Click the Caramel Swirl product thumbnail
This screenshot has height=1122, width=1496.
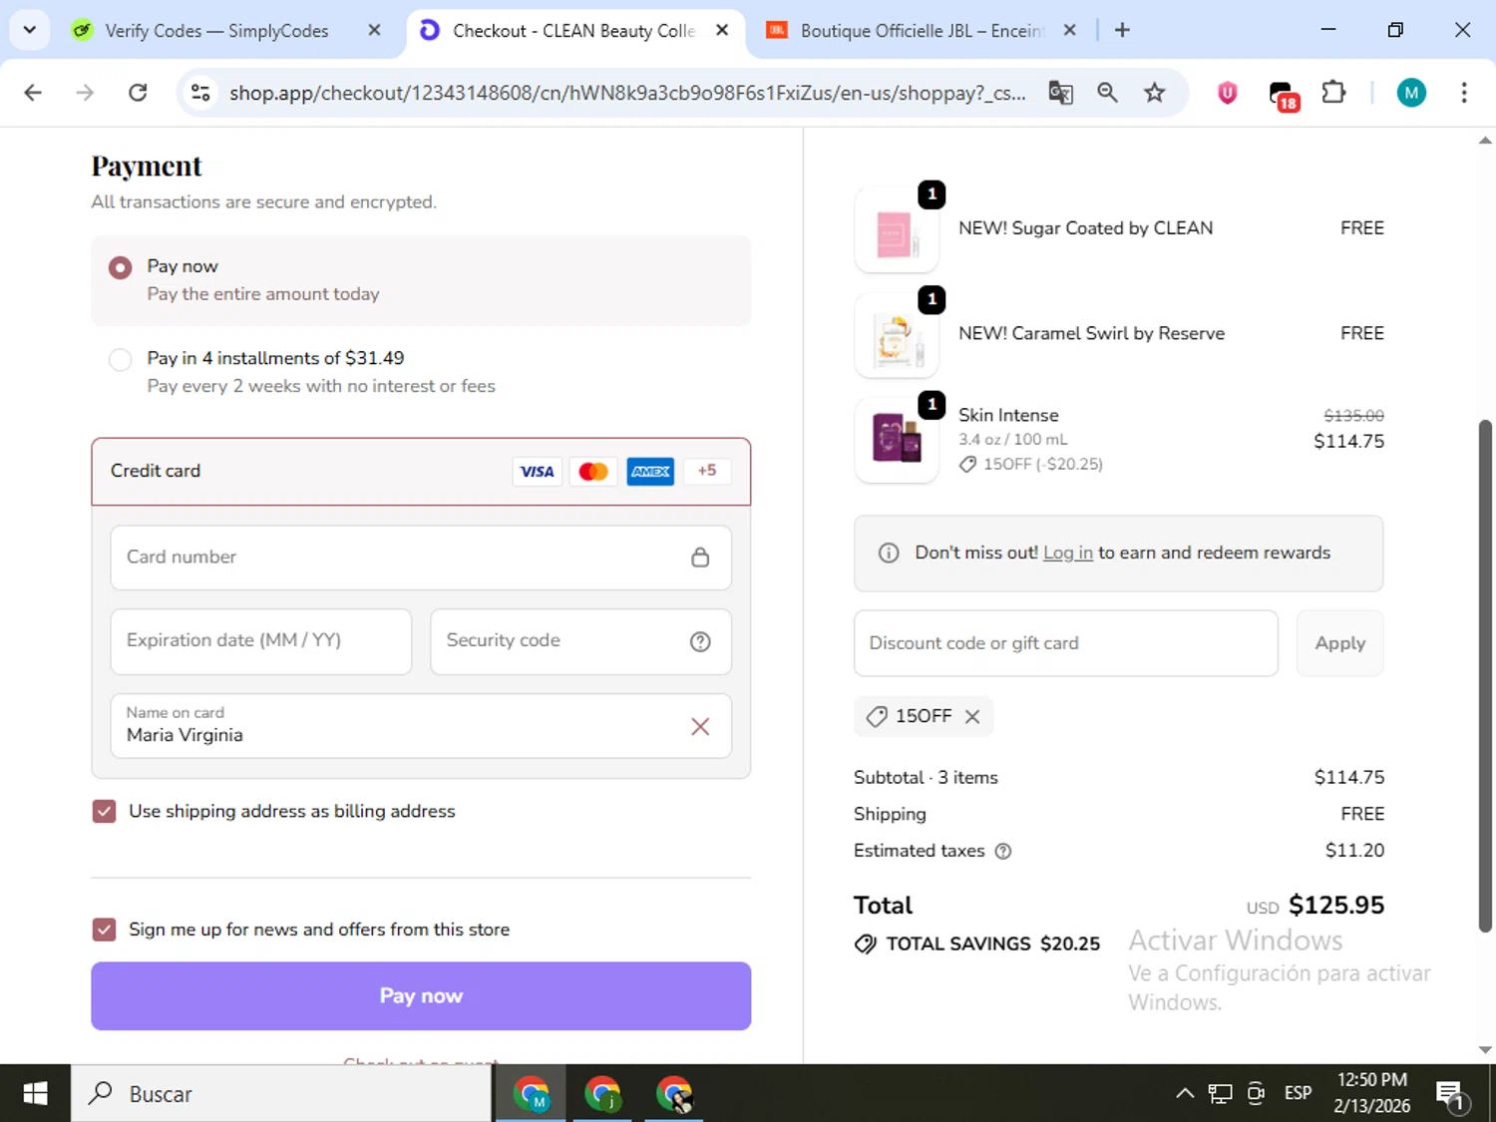click(897, 335)
